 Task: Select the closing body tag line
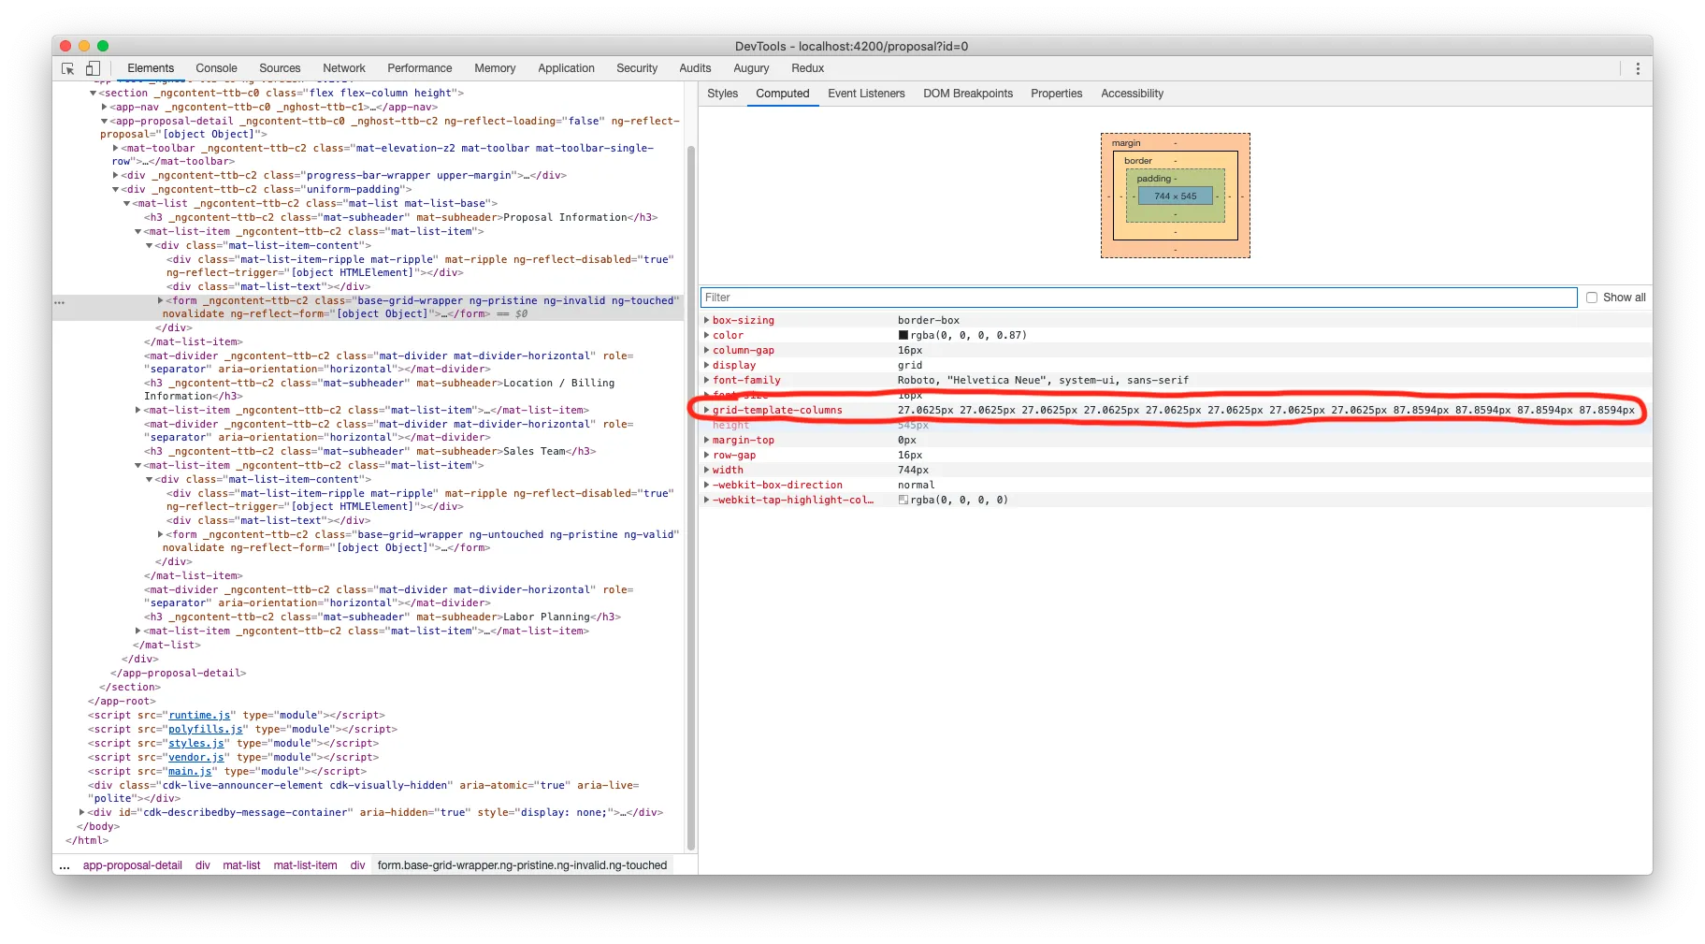tap(98, 827)
